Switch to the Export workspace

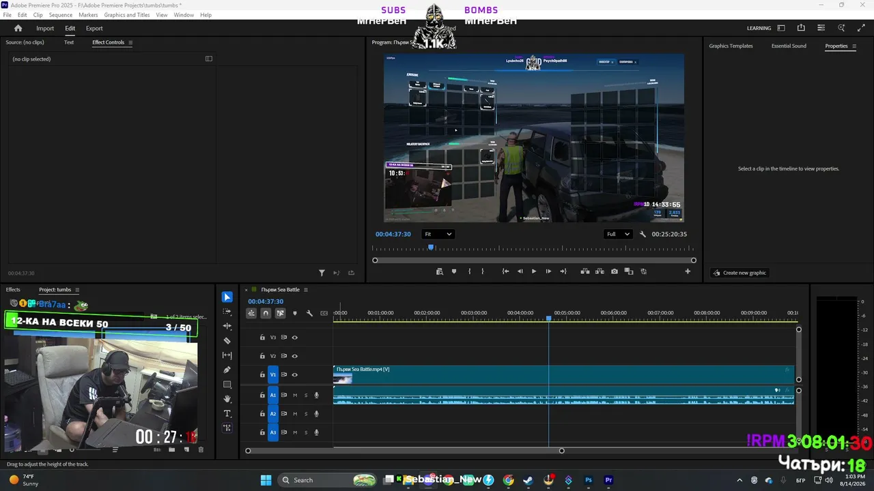point(94,28)
